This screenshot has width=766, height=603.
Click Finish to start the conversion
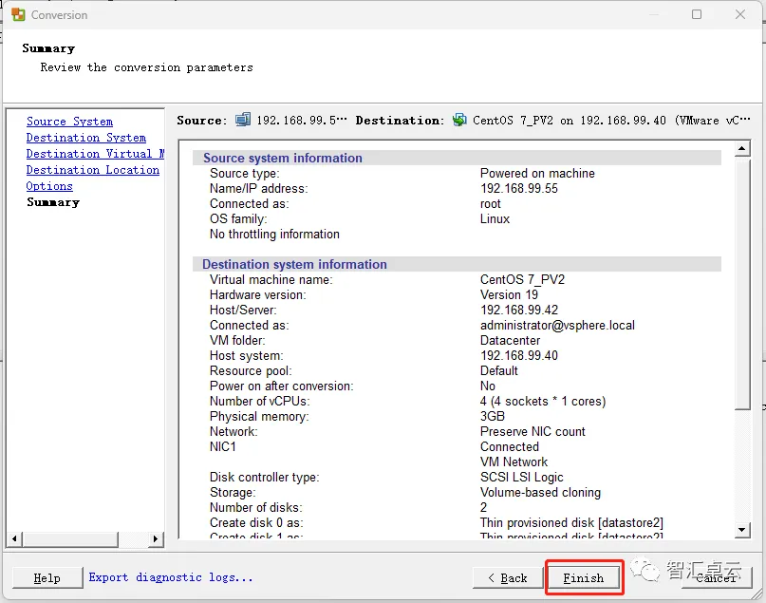point(584,578)
